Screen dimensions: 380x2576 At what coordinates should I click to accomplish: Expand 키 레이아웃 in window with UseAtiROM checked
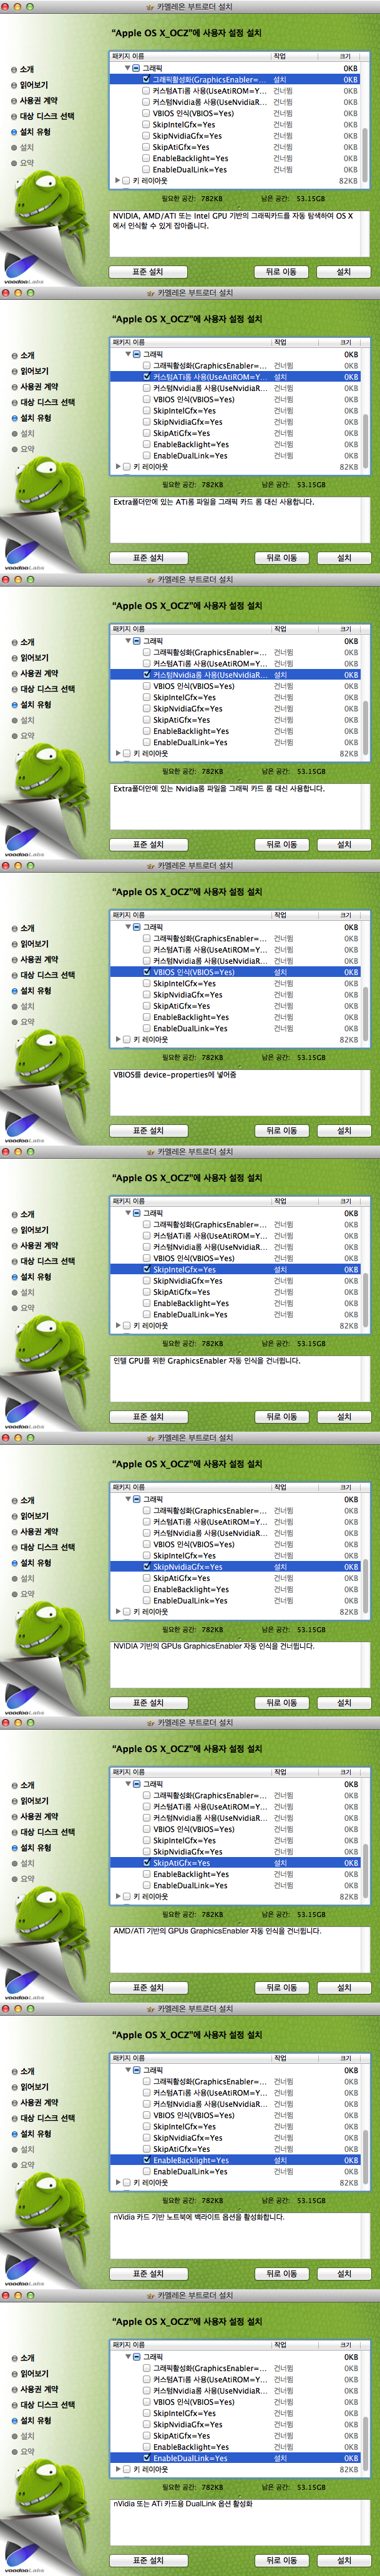click(117, 467)
